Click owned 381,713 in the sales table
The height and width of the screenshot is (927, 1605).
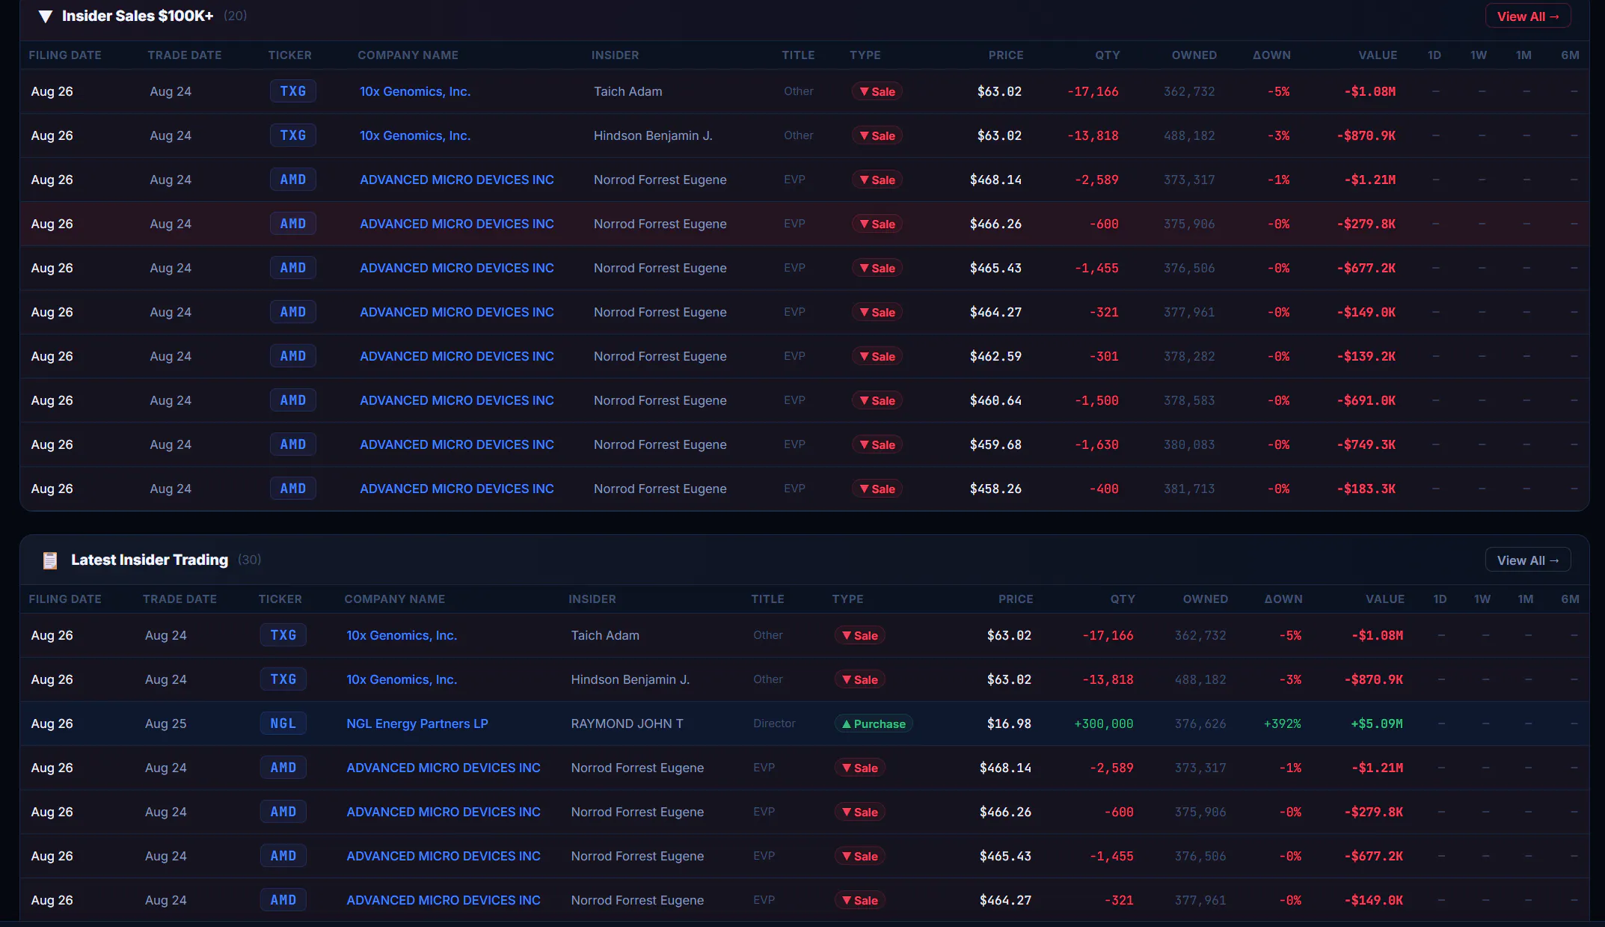[1189, 489]
